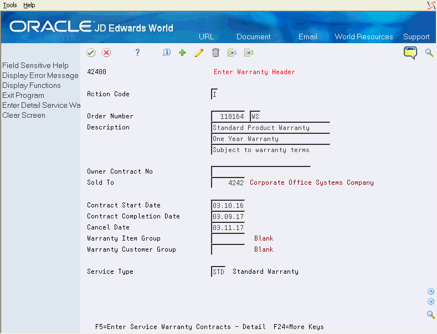437x334 pixels.
Task: Open World Resources link
Action: pos(364,36)
